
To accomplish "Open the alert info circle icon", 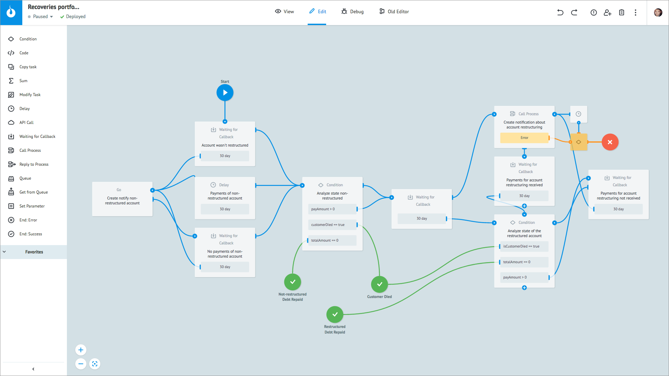I will pos(593,13).
